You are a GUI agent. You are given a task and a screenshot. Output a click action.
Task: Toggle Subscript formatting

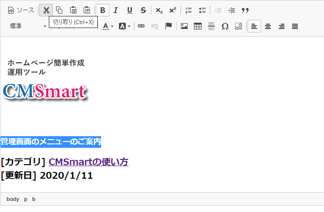tap(159, 10)
